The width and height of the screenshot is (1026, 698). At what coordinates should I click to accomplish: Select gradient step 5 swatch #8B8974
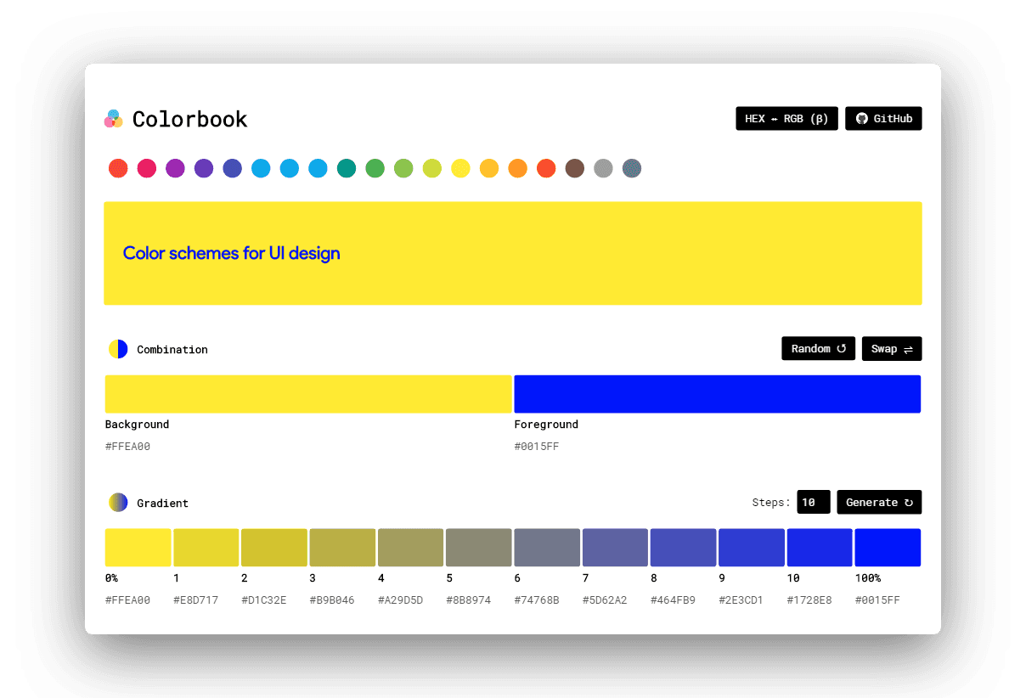479,548
